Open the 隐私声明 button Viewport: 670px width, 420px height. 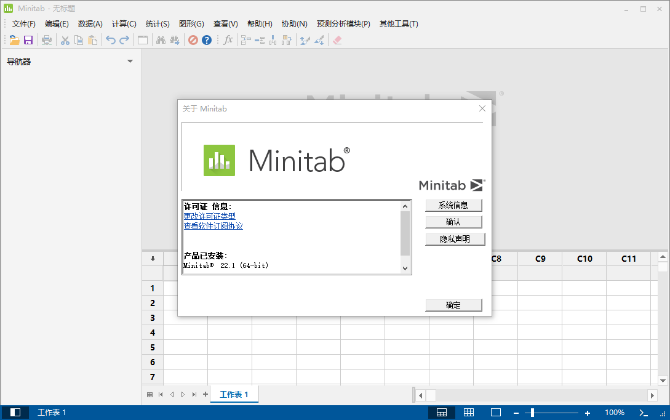pos(455,239)
